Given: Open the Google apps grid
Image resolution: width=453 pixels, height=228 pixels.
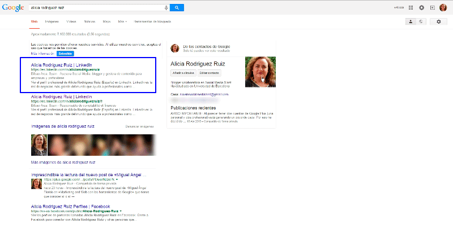Looking at the screenshot, I should point(411,7).
